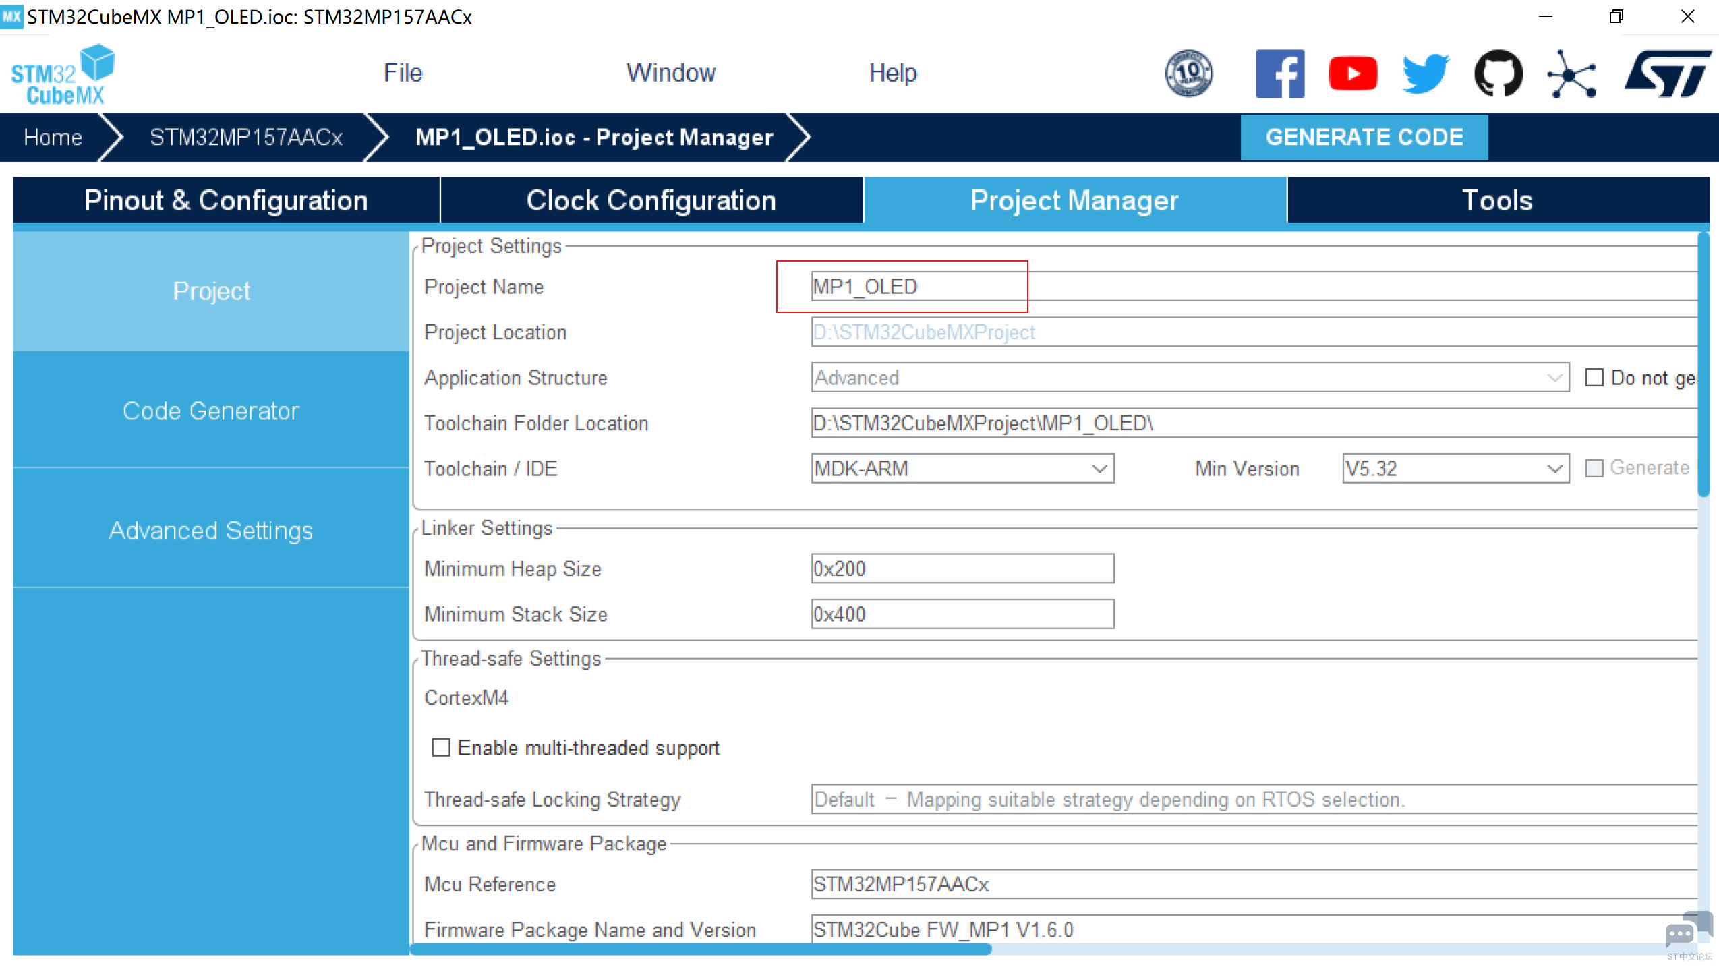Screen dimensions: 1719x967
Task: Click the 'Thread-safe Locking Strategy' label
Action: pos(552,799)
